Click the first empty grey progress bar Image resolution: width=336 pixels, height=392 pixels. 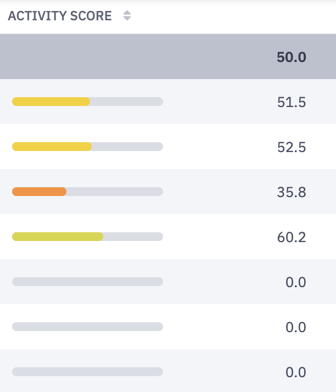[x=87, y=282]
